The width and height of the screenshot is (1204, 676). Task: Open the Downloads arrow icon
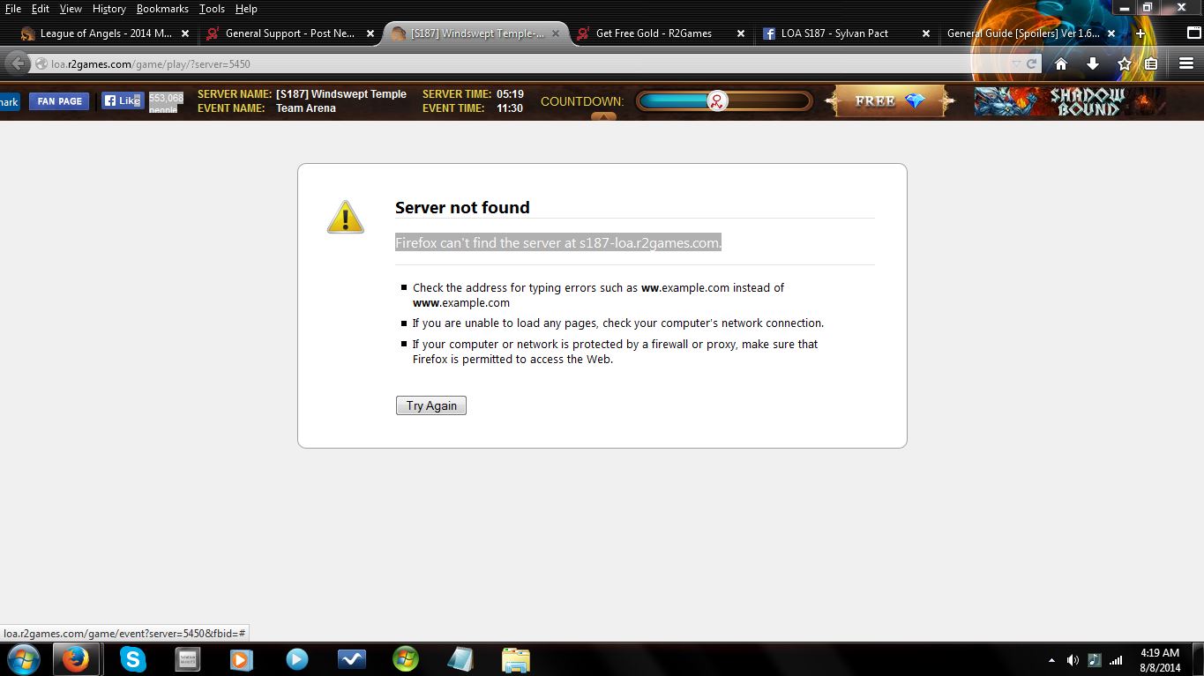pyautogui.click(x=1092, y=63)
